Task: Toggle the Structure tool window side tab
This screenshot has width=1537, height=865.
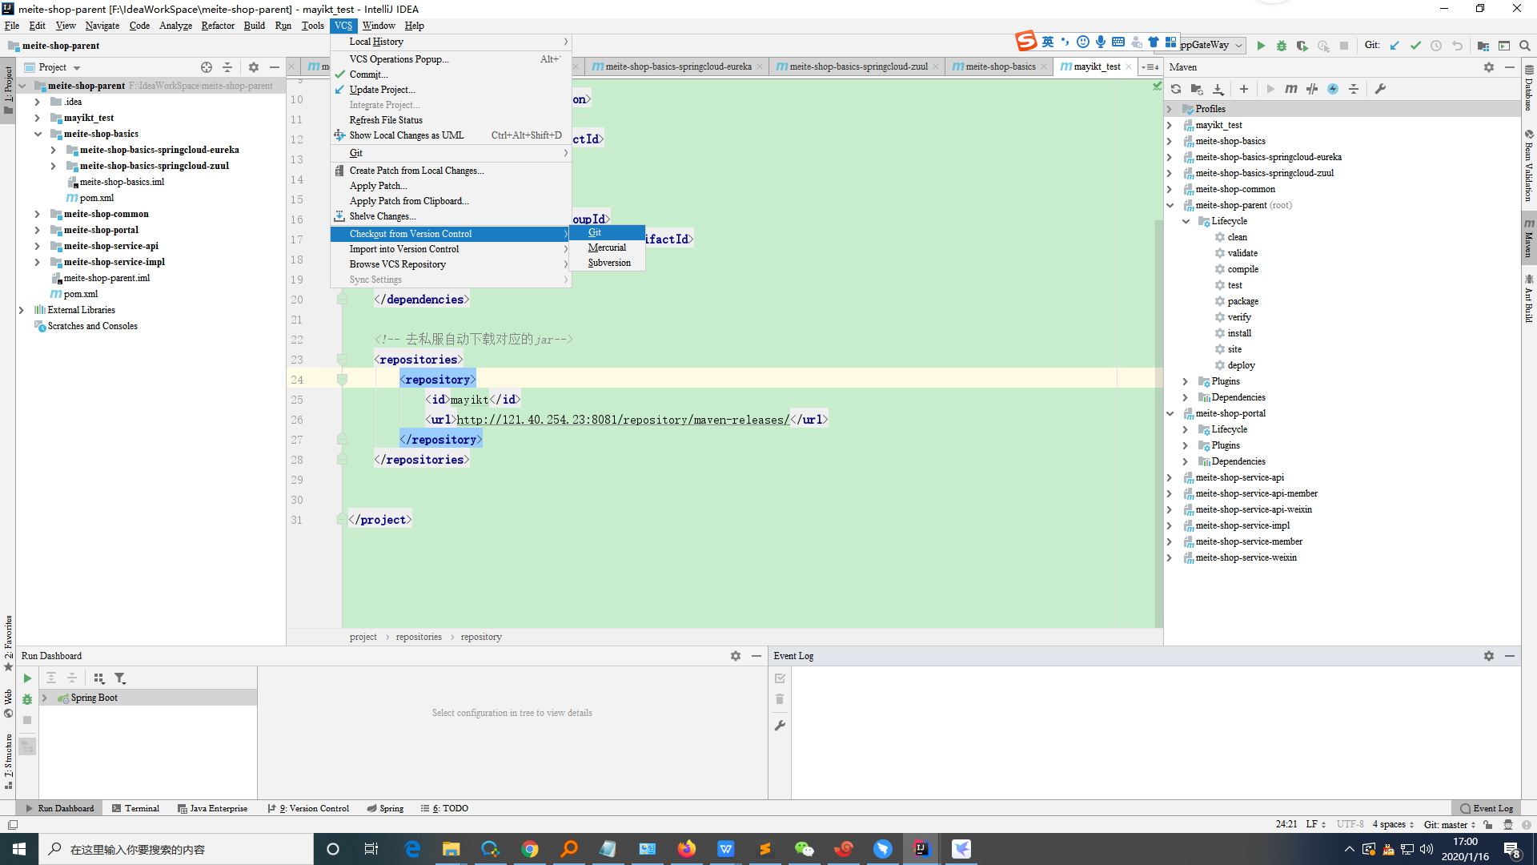Action: coord(8,761)
